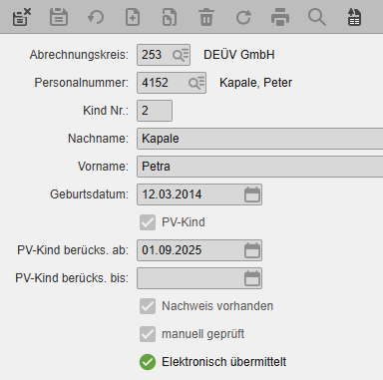Click the Personalnummer: label
This screenshot has width=383, height=380.
click(82, 83)
